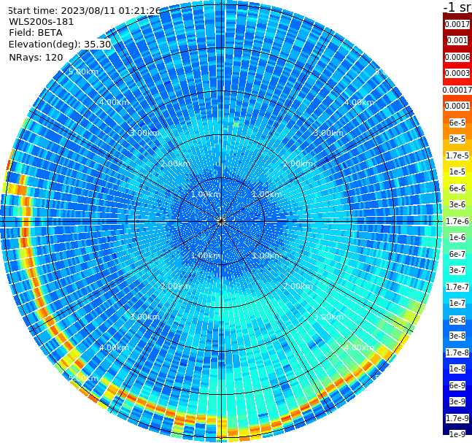472x443 pixels.
Task: Click the 1.7e-5 colorbar label
Action: click(457, 155)
